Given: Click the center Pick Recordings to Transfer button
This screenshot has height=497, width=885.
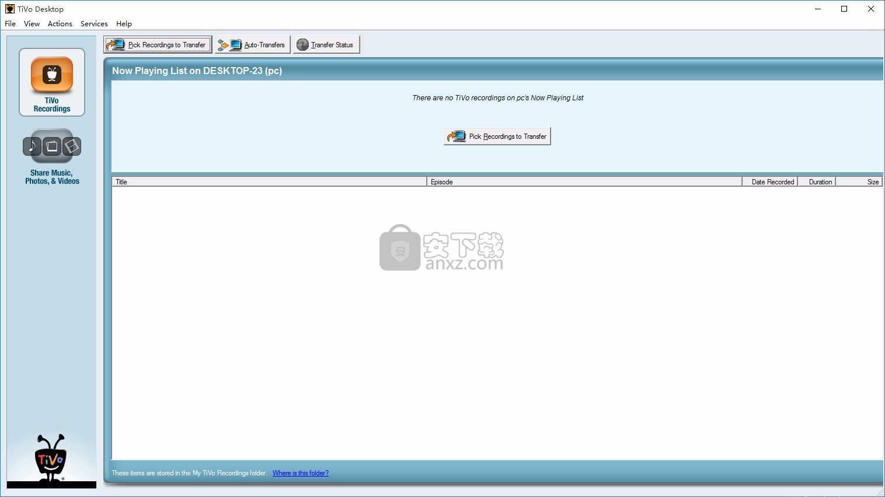Looking at the screenshot, I should click(x=497, y=136).
